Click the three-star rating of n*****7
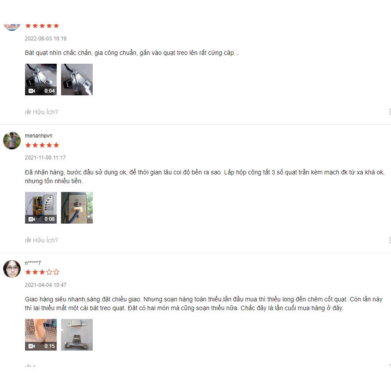This screenshot has width=391, height=391. [42, 272]
